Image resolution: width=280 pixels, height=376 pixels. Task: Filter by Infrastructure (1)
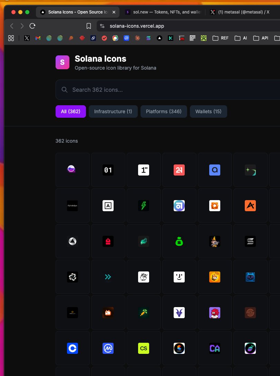pyautogui.click(x=113, y=111)
